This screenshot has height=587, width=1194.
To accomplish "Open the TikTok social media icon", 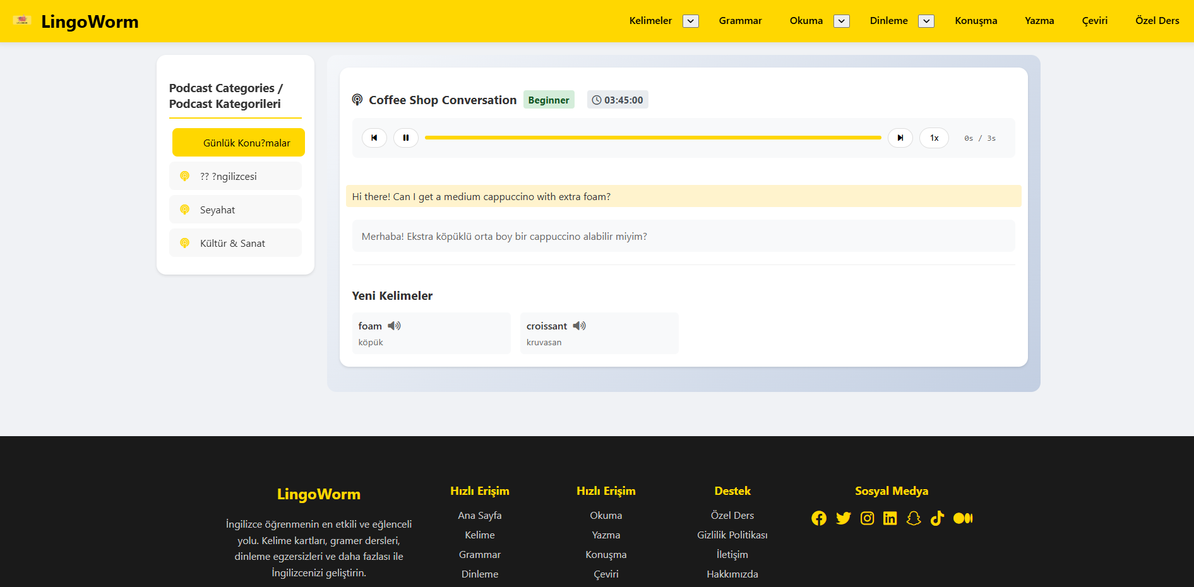I will pyautogui.click(x=937, y=518).
